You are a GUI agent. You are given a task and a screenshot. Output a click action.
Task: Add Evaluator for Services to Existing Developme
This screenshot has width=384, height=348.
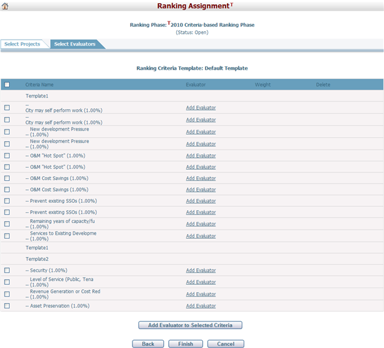tap(201, 236)
